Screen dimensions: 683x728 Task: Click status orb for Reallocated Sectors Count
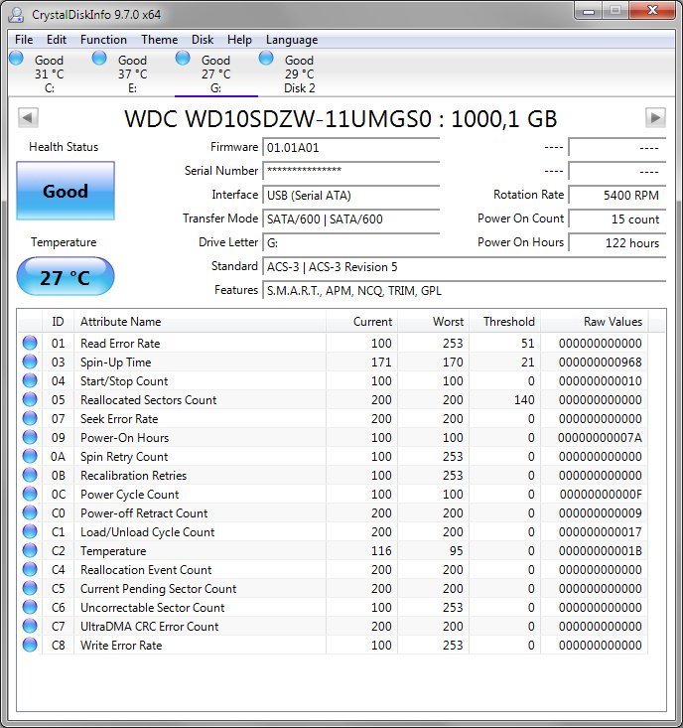[30, 399]
